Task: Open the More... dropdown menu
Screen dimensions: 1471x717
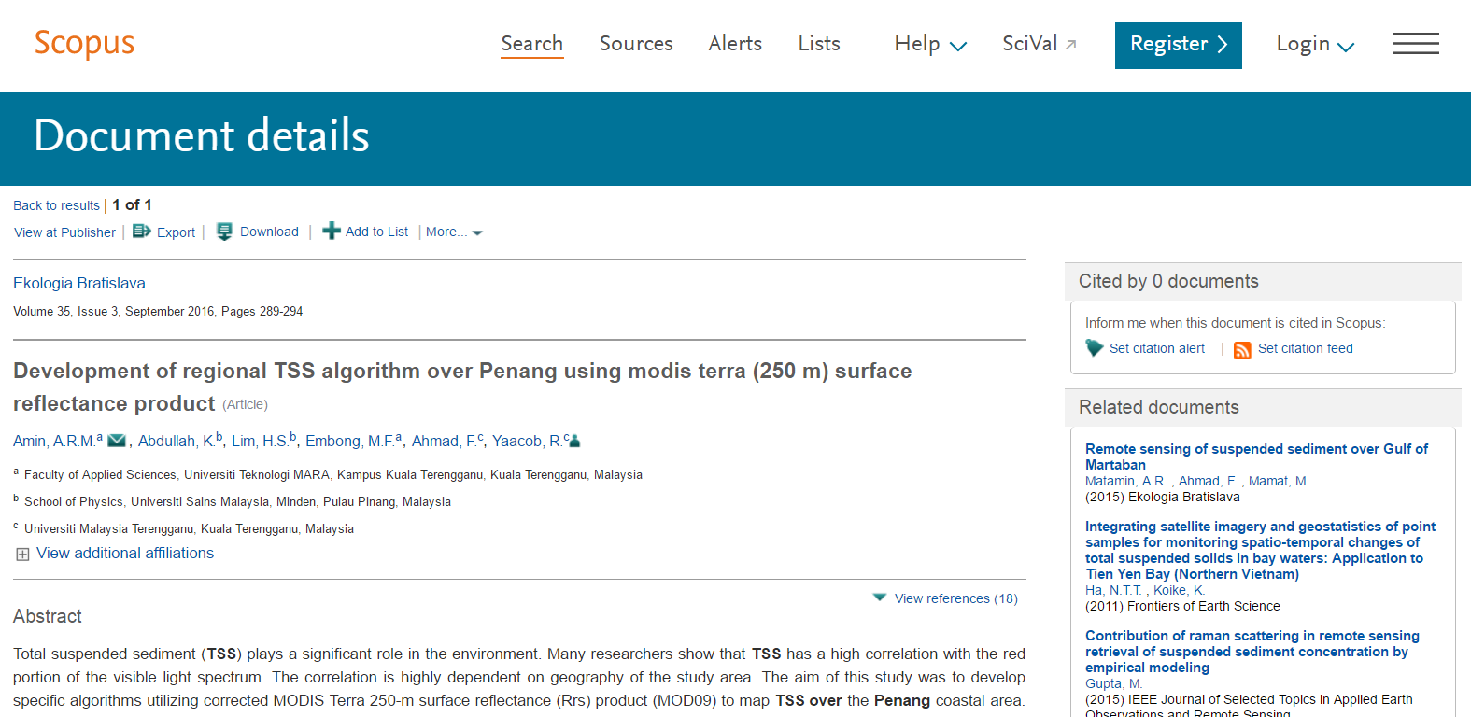Action: [x=454, y=232]
